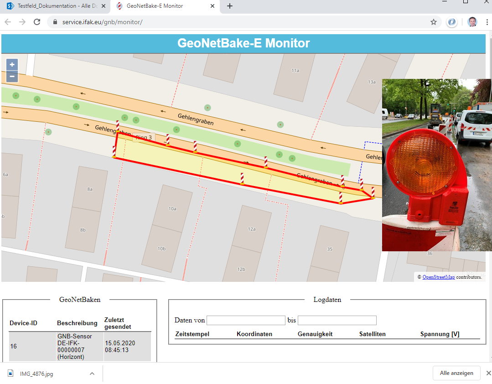Viewport: 492px width, 384px height.
Task: Select the GeoNetBake-E Monitor tab
Action: [x=165, y=6]
